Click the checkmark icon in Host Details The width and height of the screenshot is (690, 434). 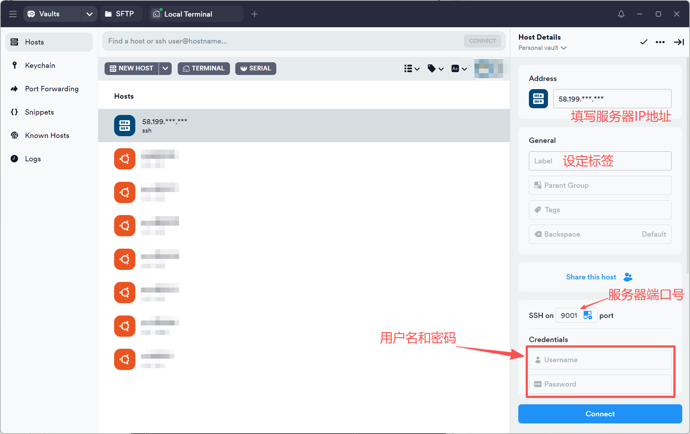(644, 42)
